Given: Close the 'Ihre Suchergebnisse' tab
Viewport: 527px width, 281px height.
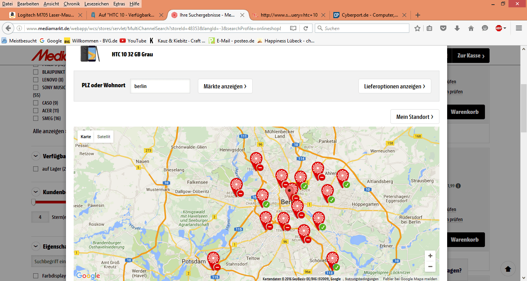Looking at the screenshot, I should click(242, 15).
